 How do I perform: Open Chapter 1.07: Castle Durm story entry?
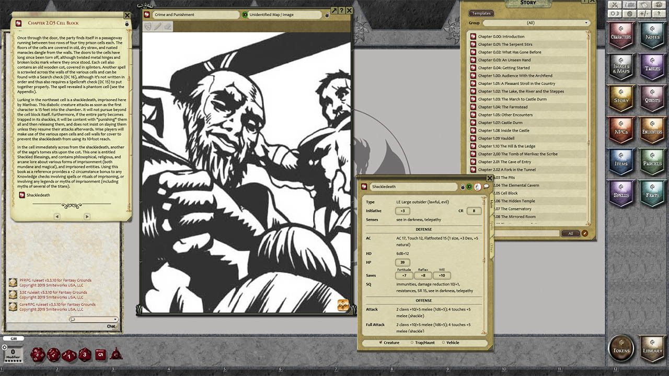point(510,122)
